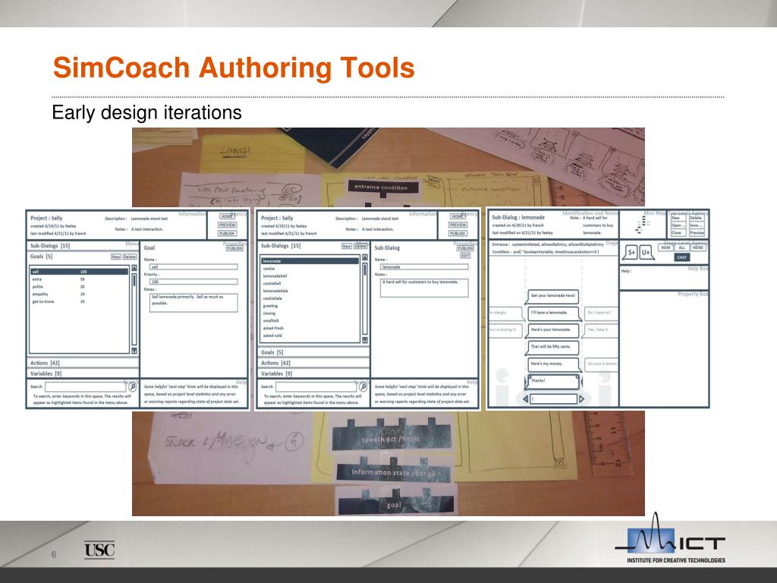
Task: Click Save... button in the lemonade stage mockup
Action: 697,225
